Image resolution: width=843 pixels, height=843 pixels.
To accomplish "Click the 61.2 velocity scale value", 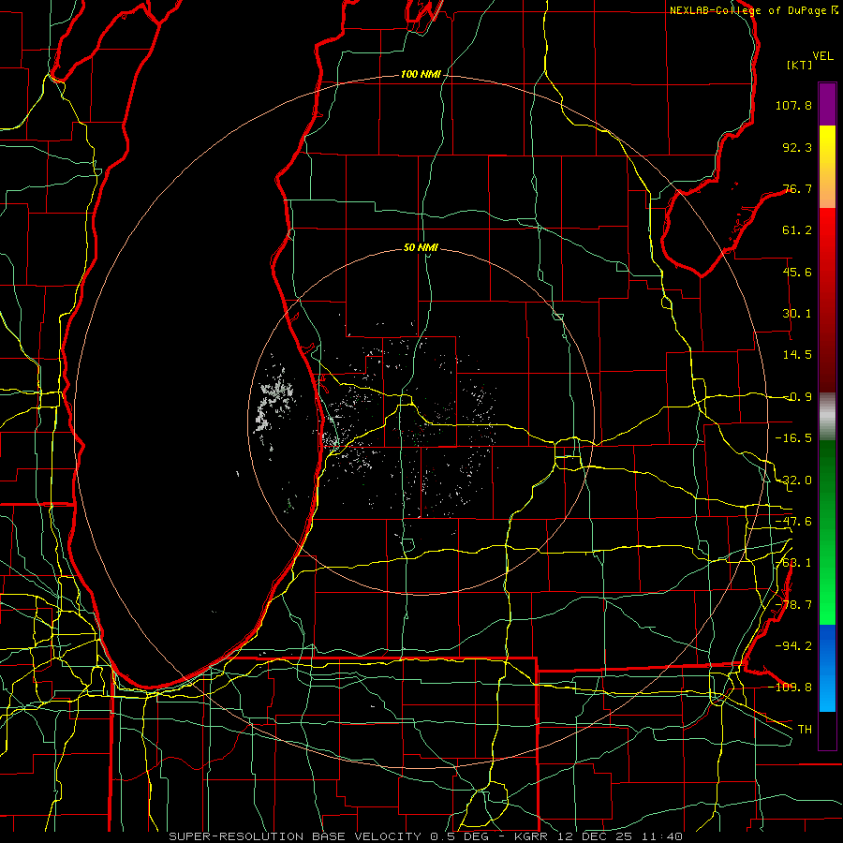I will tap(797, 230).
